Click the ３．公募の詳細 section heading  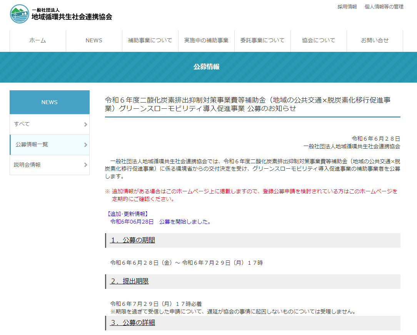[133, 323]
